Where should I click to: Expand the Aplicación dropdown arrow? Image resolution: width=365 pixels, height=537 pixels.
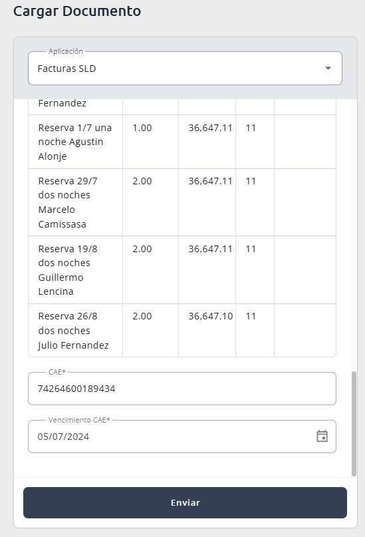click(x=328, y=68)
